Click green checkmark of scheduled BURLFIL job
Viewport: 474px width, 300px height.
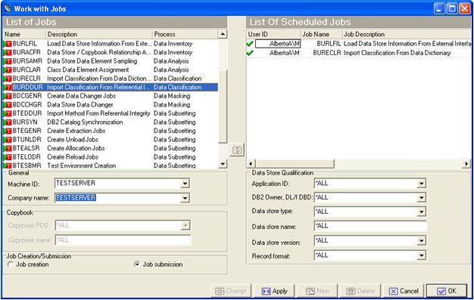[250, 44]
